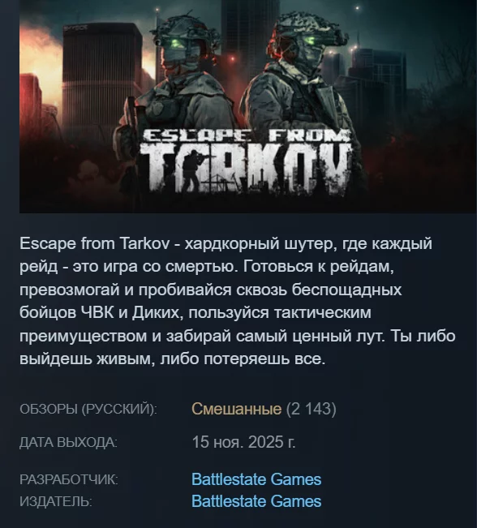Click the ОБЗОРЫ (РУССКИЙ) label
Image resolution: width=477 pixels, height=528 pixels.
[x=88, y=410]
